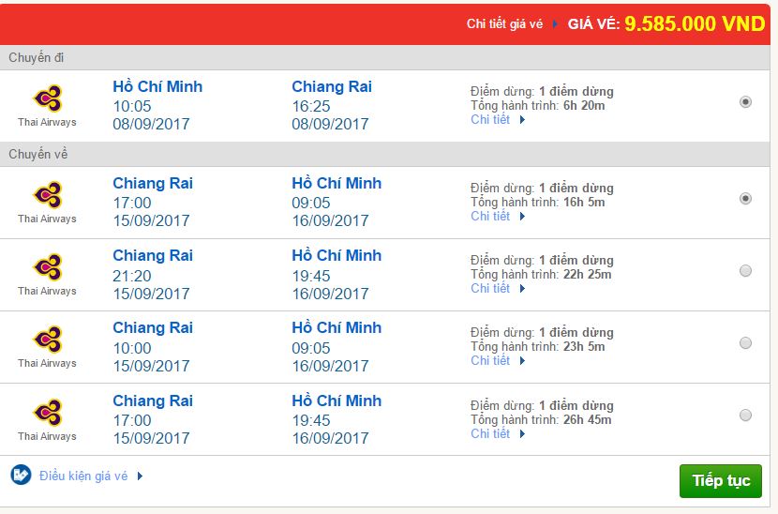Click the arrow next to Chi tiết giá vé

[555, 23]
